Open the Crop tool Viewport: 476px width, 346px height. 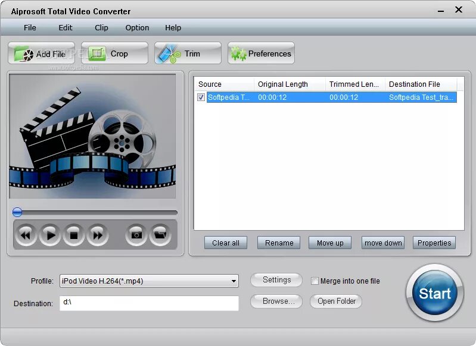[x=114, y=54]
